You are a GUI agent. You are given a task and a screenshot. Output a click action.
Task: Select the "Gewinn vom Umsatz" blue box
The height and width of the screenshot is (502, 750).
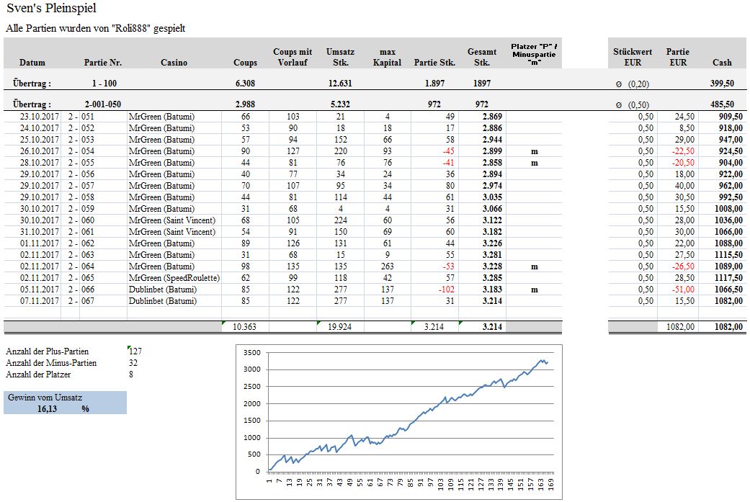pos(65,403)
